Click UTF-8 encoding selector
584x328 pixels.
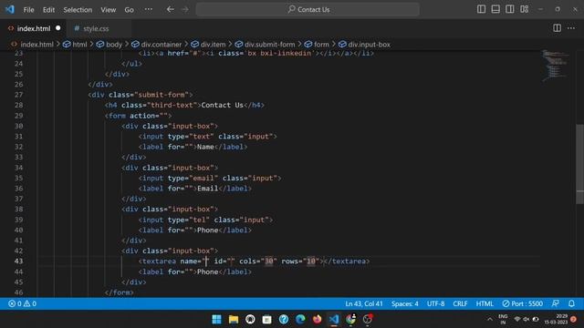[435, 303]
